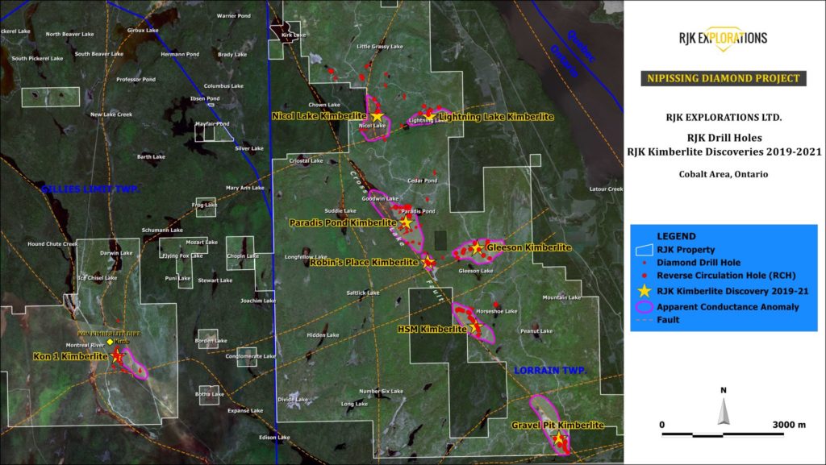Click the 'Cedar Pond' label

click(423, 181)
